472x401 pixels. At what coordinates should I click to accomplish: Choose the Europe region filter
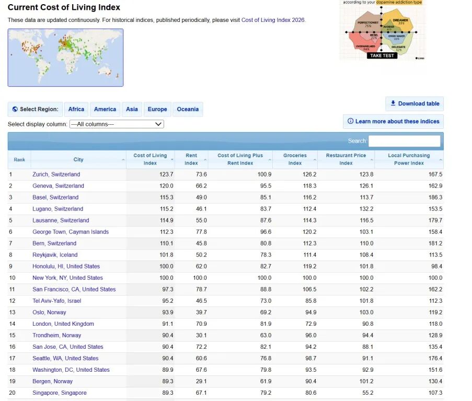tap(157, 109)
